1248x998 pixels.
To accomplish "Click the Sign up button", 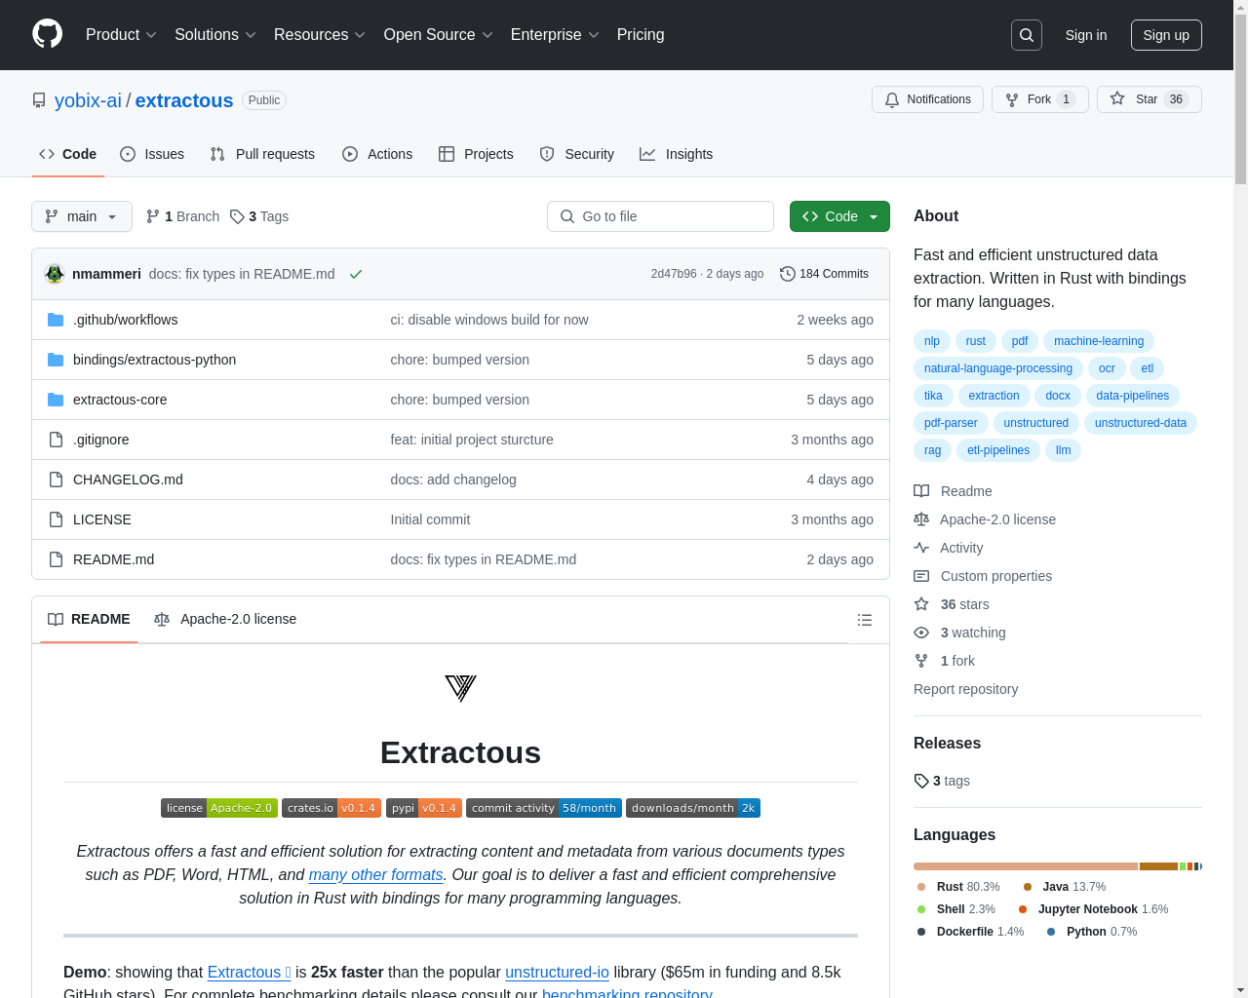I will (x=1166, y=35).
